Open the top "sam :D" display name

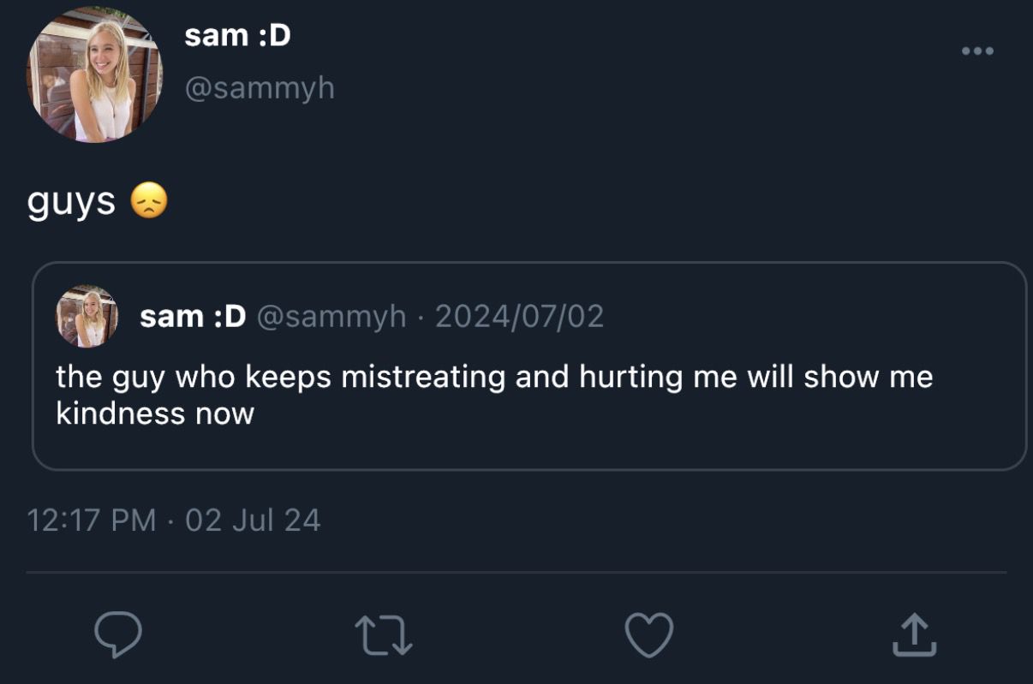pyautogui.click(x=237, y=36)
